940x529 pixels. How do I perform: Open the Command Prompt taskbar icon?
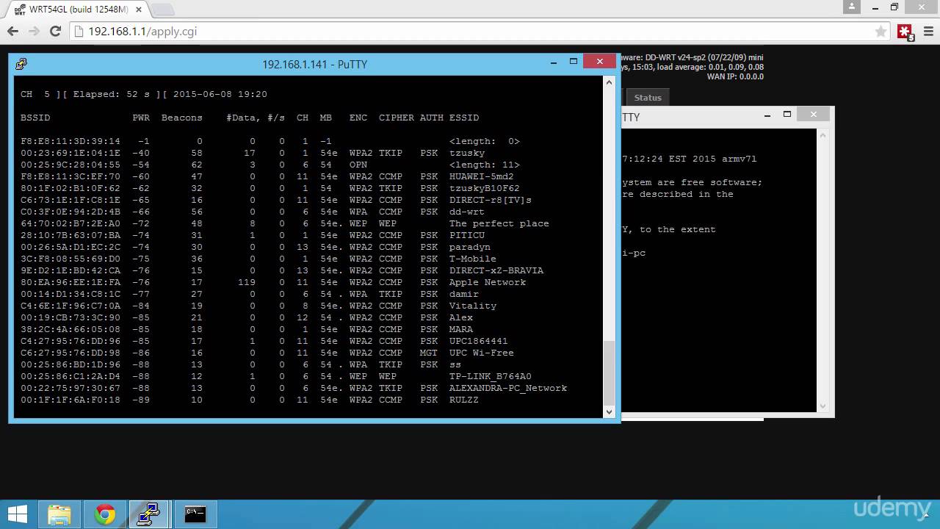click(195, 514)
